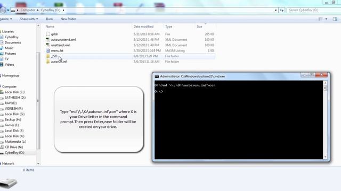Select unattend.xml file icon
The width and height of the screenshot is (341, 191).
click(x=48, y=45)
